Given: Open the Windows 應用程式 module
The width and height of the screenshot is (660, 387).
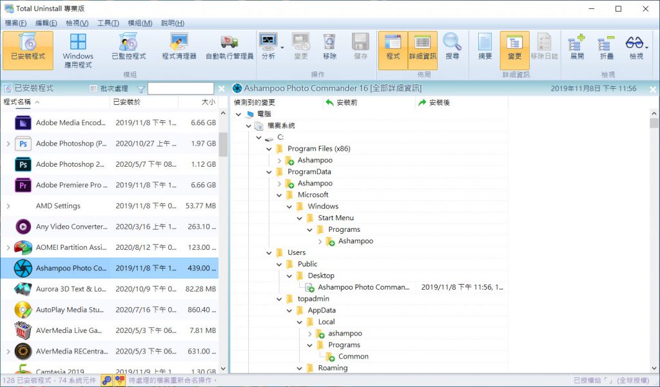Looking at the screenshot, I should pos(78,50).
